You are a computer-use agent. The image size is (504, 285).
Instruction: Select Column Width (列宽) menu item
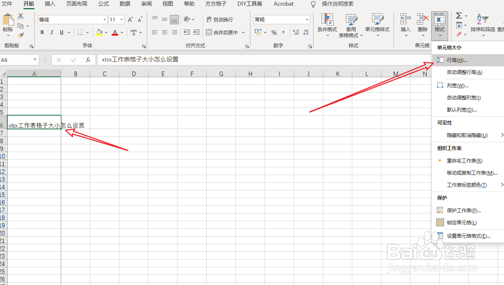468,86
